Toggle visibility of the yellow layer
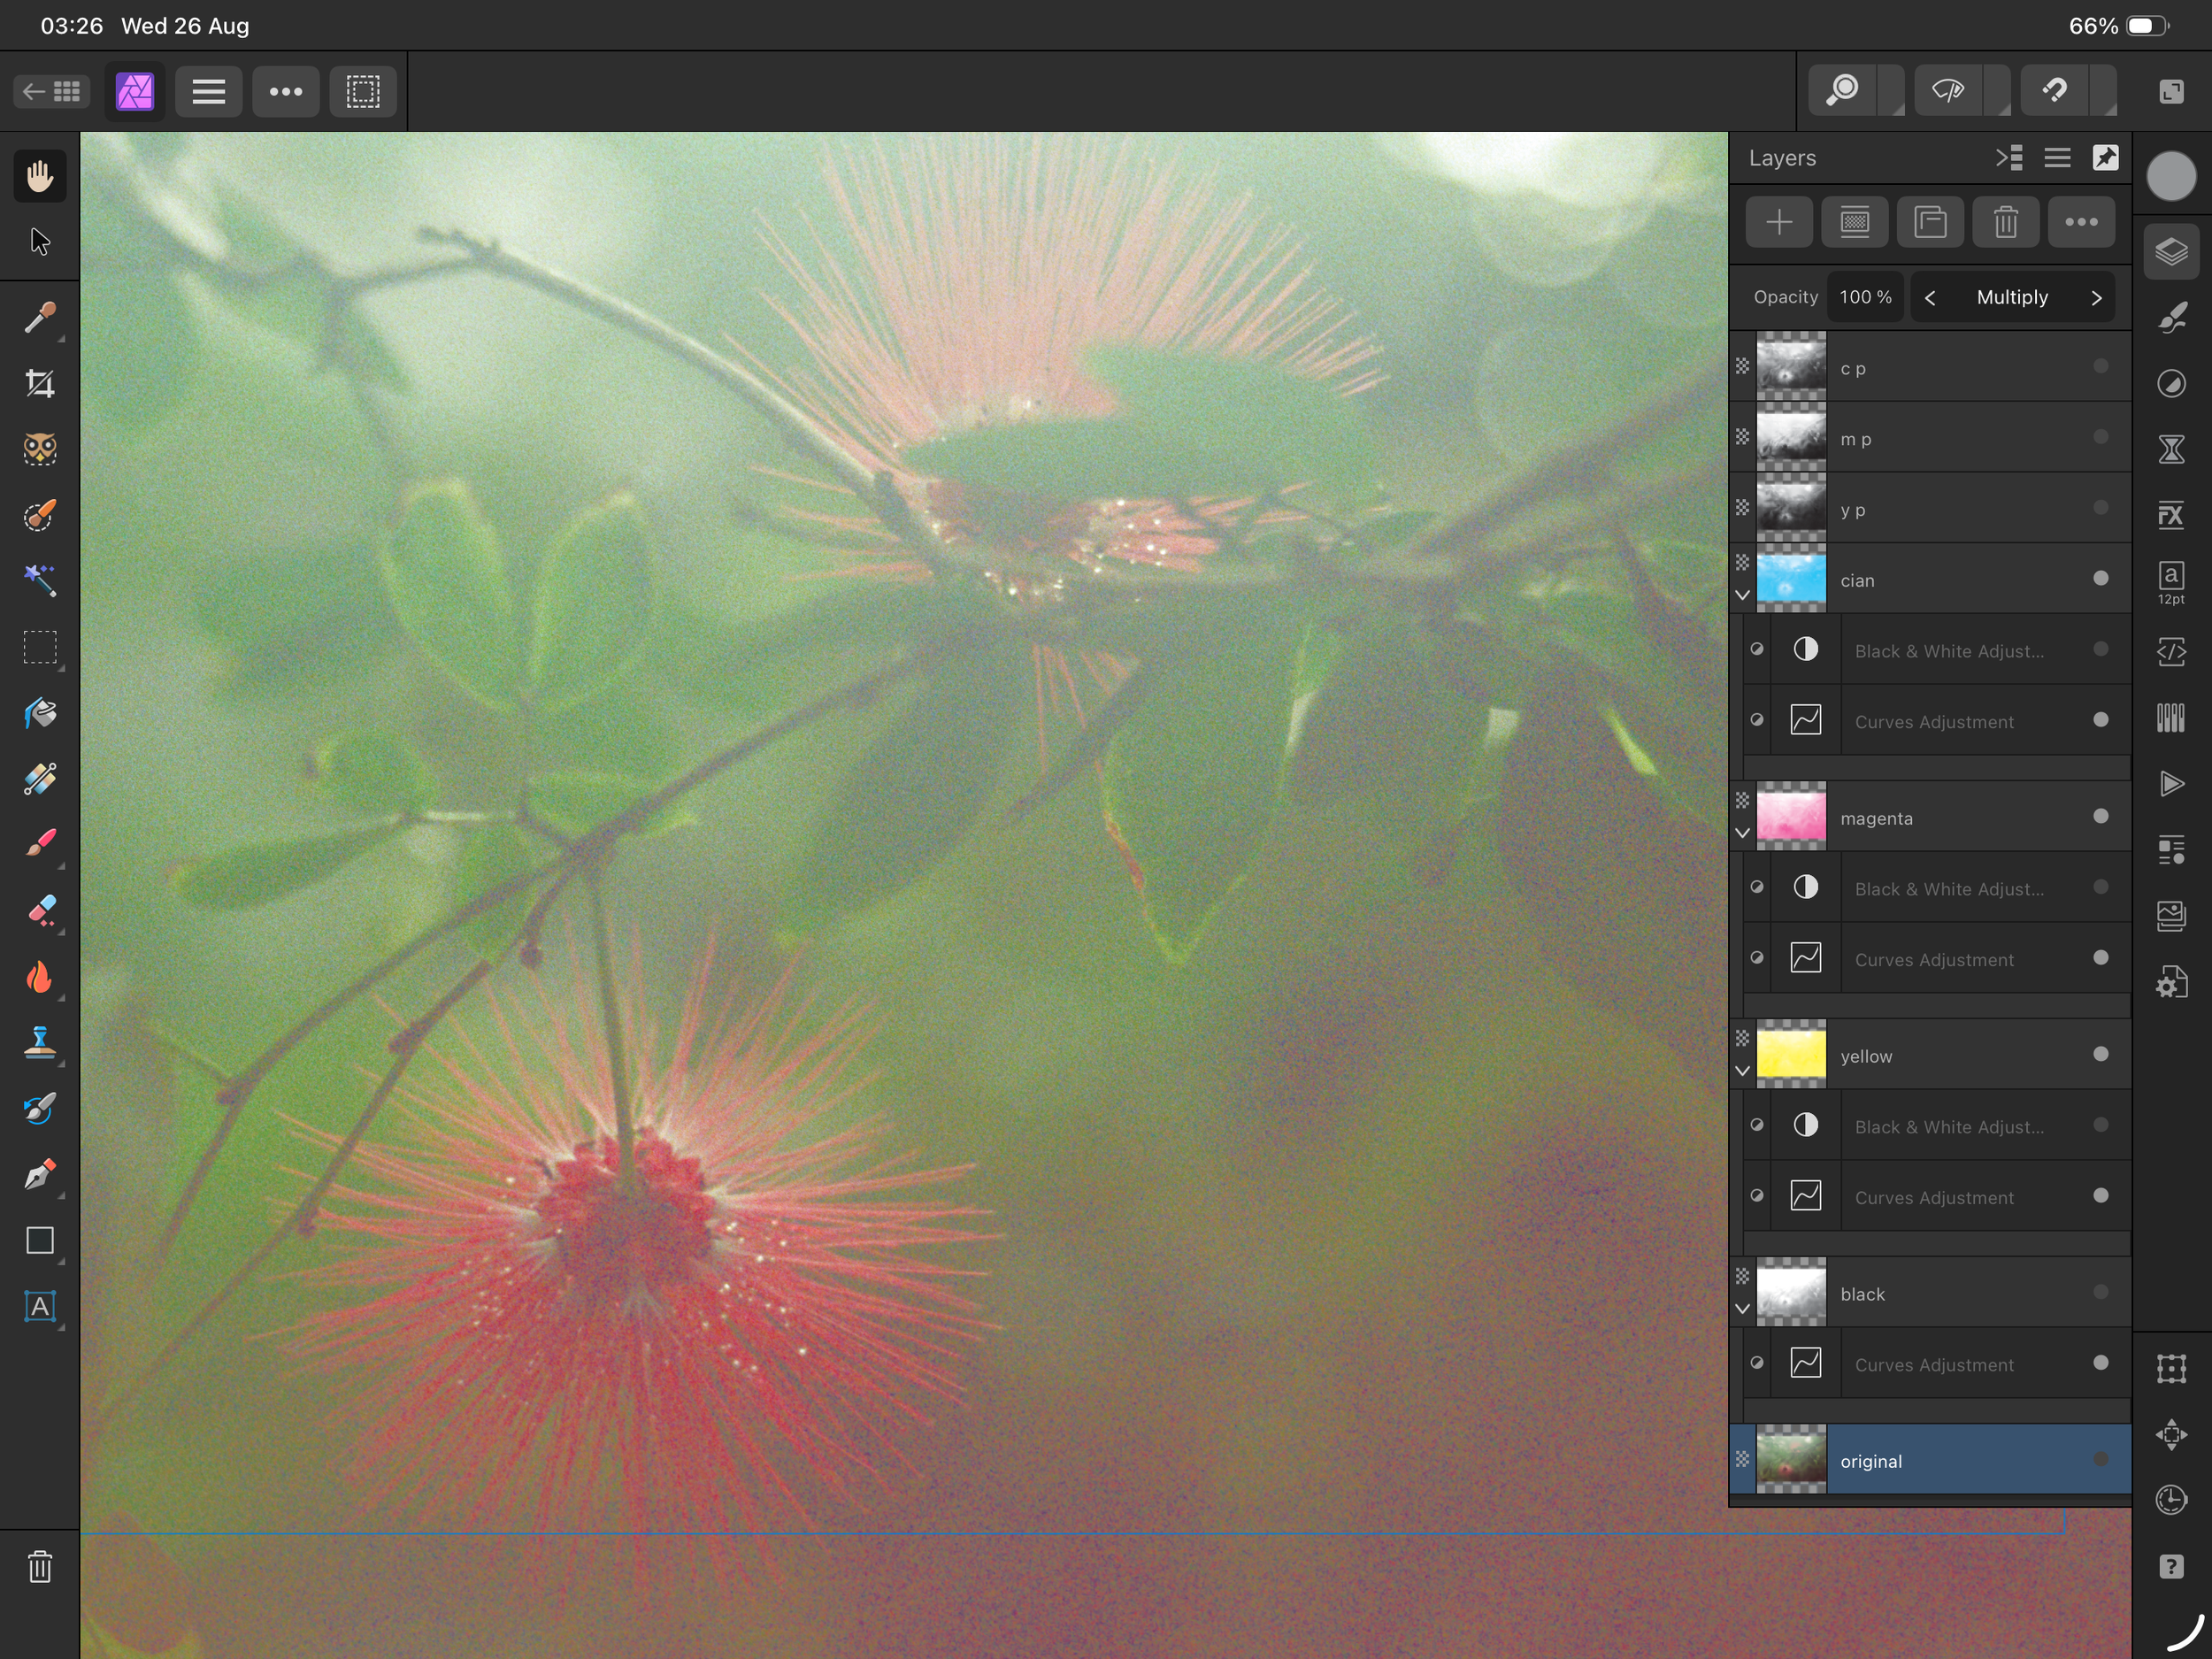This screenshot has width=2212, height=1659. 2101,1055
